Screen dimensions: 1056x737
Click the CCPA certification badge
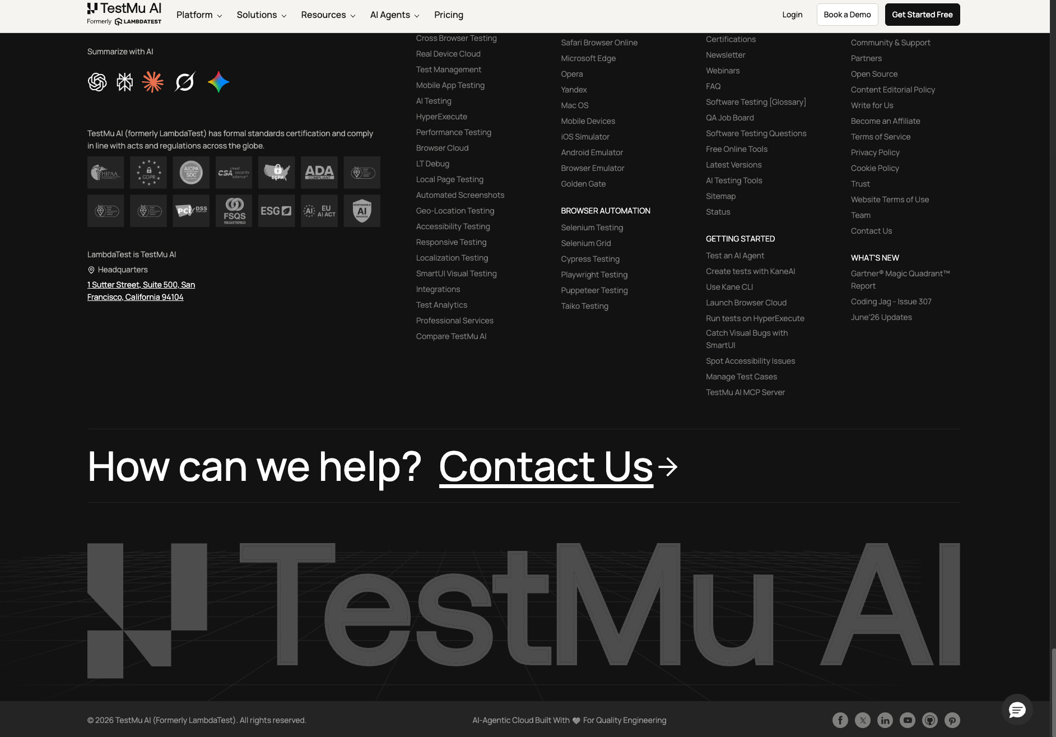coord(277,173)
